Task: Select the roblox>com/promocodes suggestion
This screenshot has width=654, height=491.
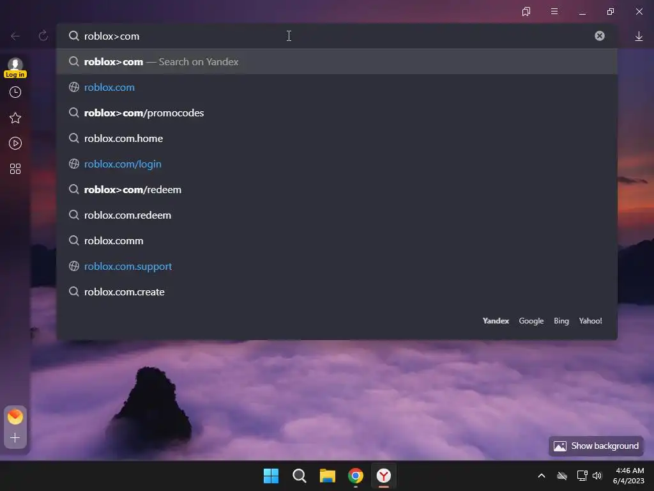Action: coord(337,113)
